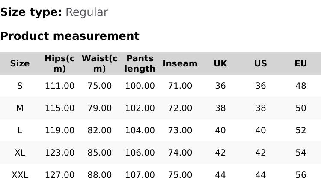Select the XXL size row label

tap(20, 175)
